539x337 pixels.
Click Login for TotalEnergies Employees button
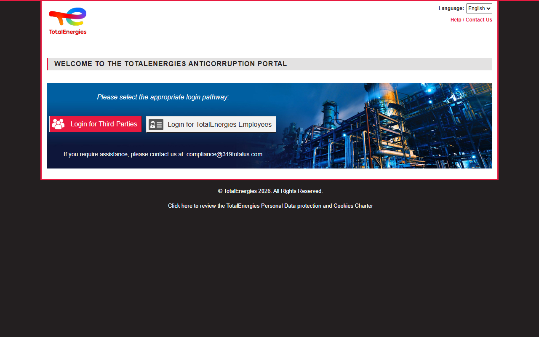[211, 124]
